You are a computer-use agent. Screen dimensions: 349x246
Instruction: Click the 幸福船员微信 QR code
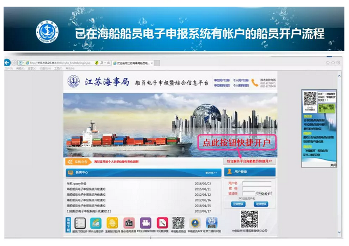click(x=178, y=223)
